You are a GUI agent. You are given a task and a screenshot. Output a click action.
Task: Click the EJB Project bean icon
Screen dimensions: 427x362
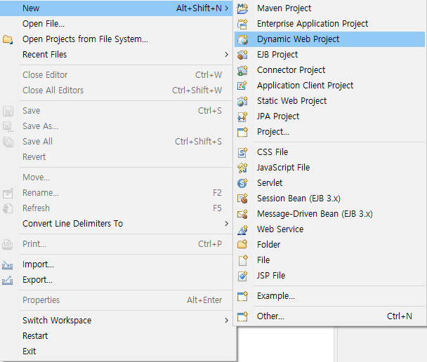(242, 55)
